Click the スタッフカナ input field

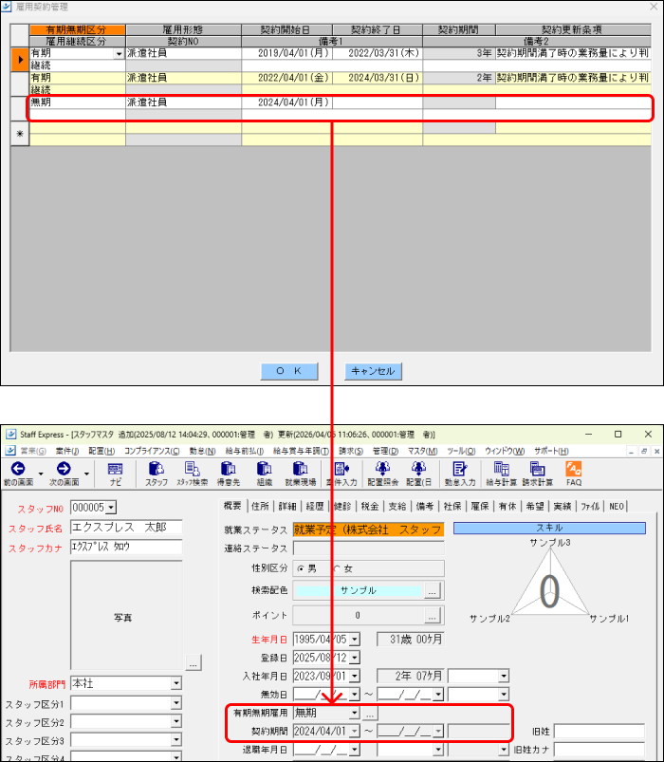click(126, 547)
